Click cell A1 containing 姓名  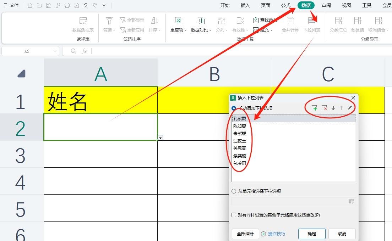(x=101, y=100)
